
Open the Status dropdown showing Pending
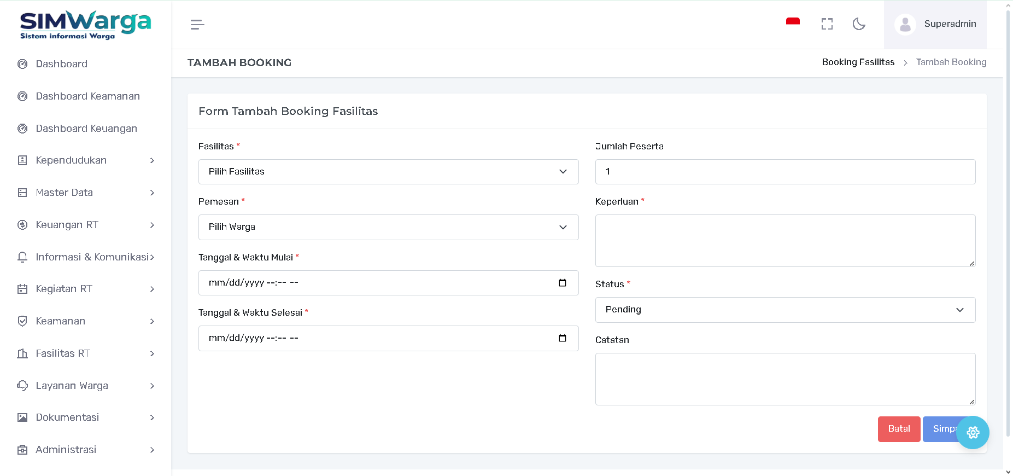(784, 310)
